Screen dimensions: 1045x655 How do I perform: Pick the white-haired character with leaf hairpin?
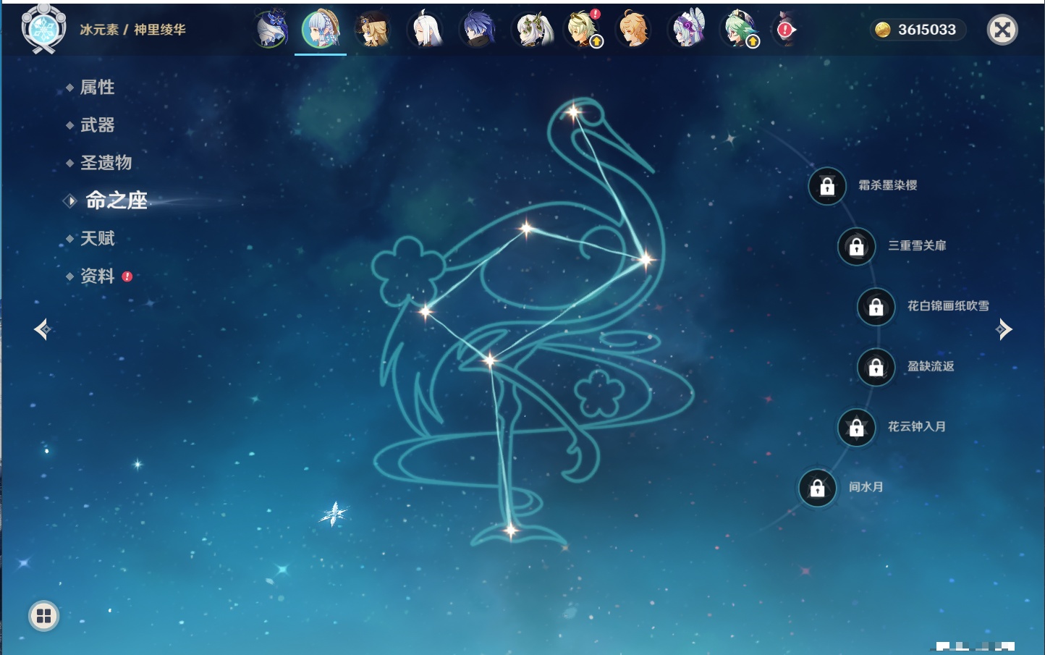pos(533,30)
